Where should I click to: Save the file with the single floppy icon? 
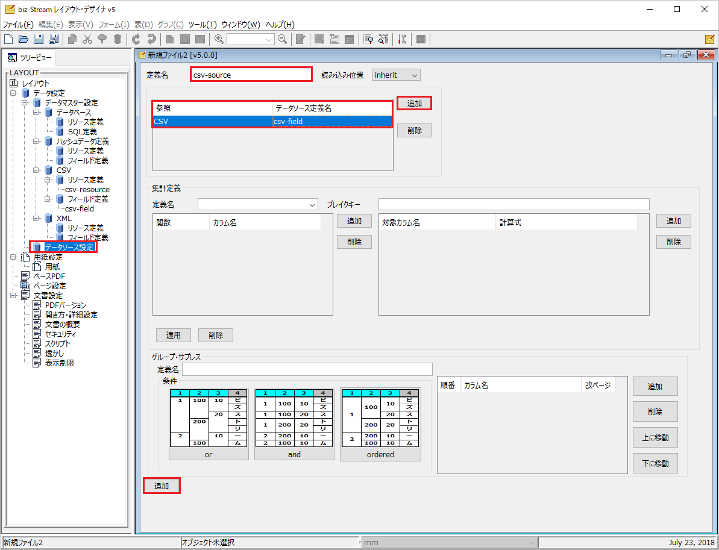tap(39, 39)
